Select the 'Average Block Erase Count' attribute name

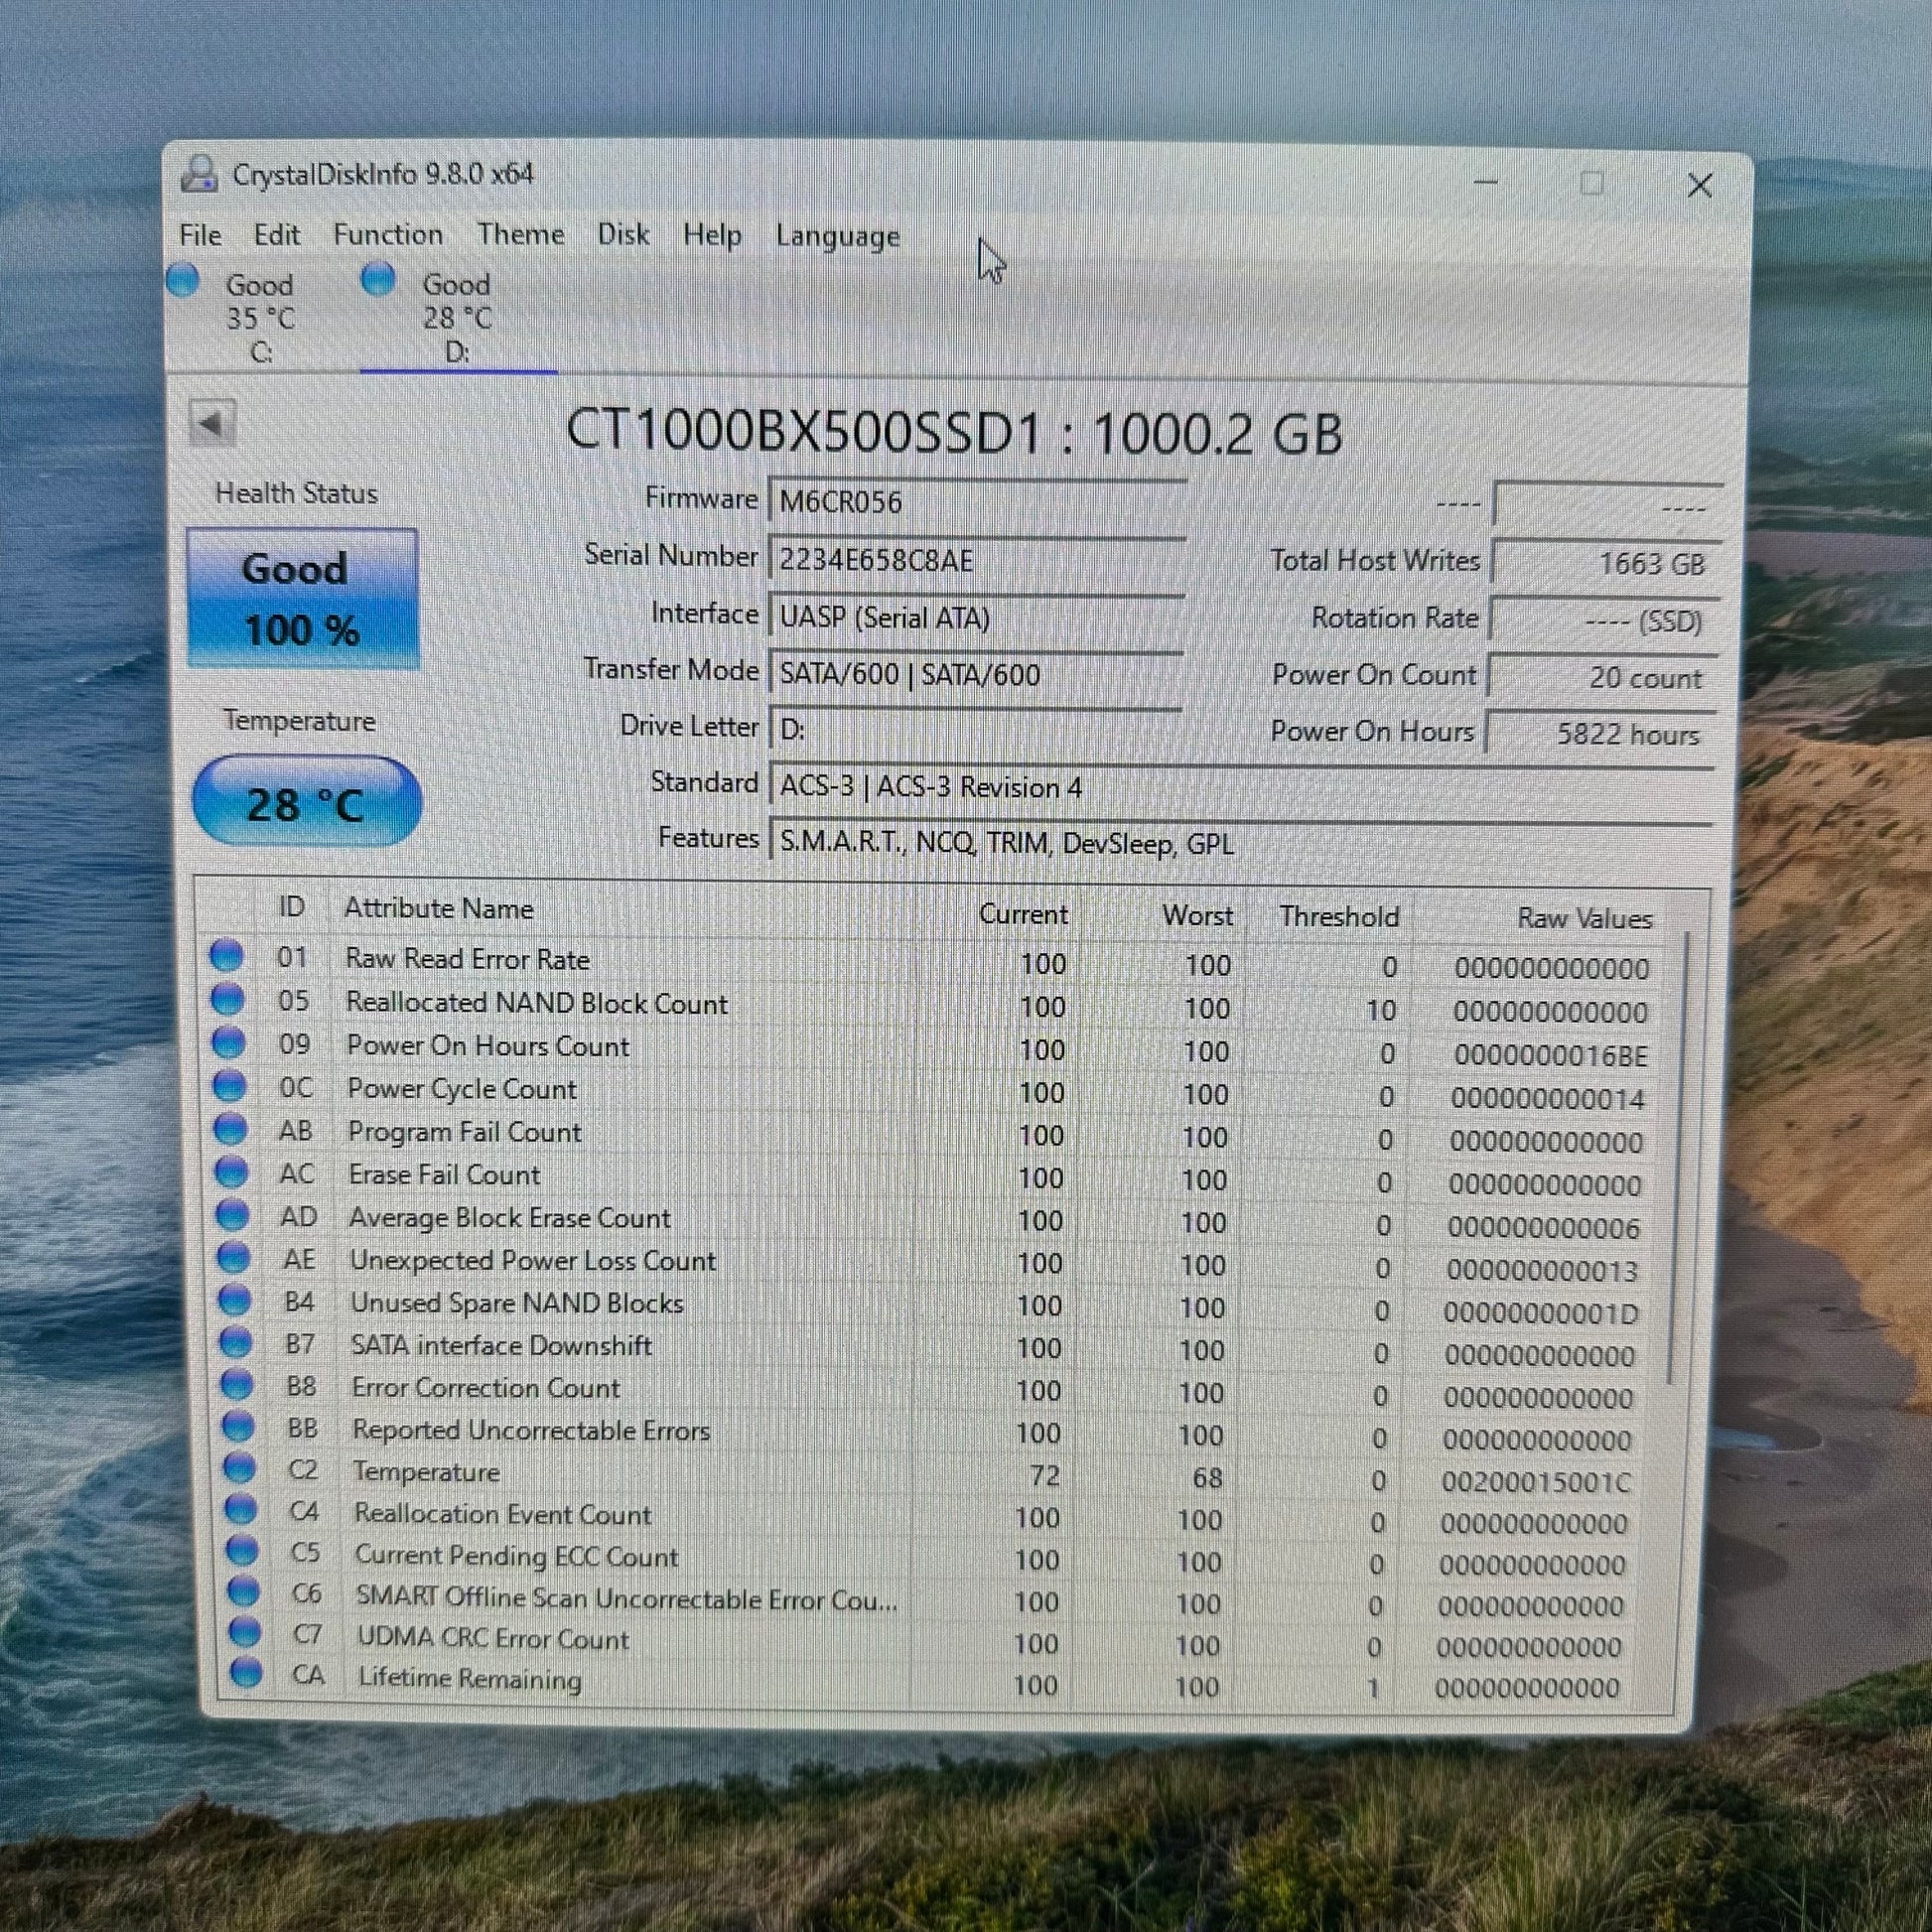(510, 1218)
